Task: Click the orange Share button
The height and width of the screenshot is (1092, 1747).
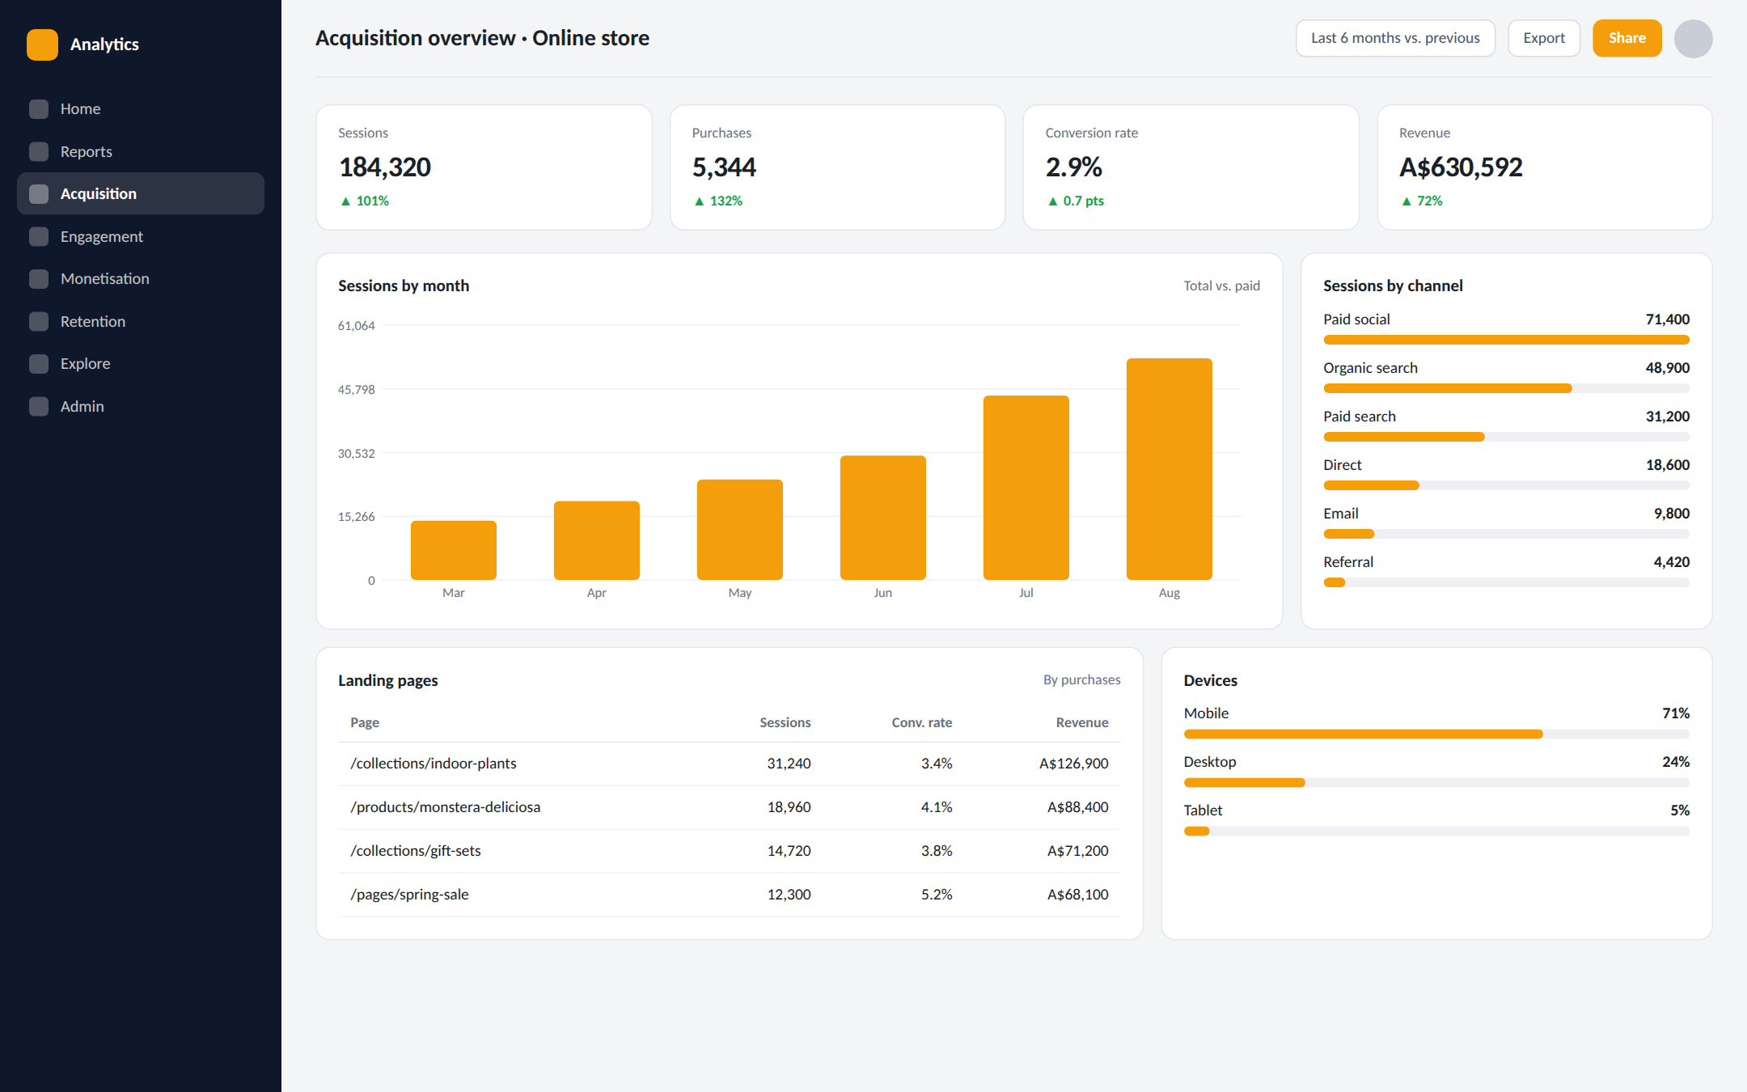Action: [1627, 38]
